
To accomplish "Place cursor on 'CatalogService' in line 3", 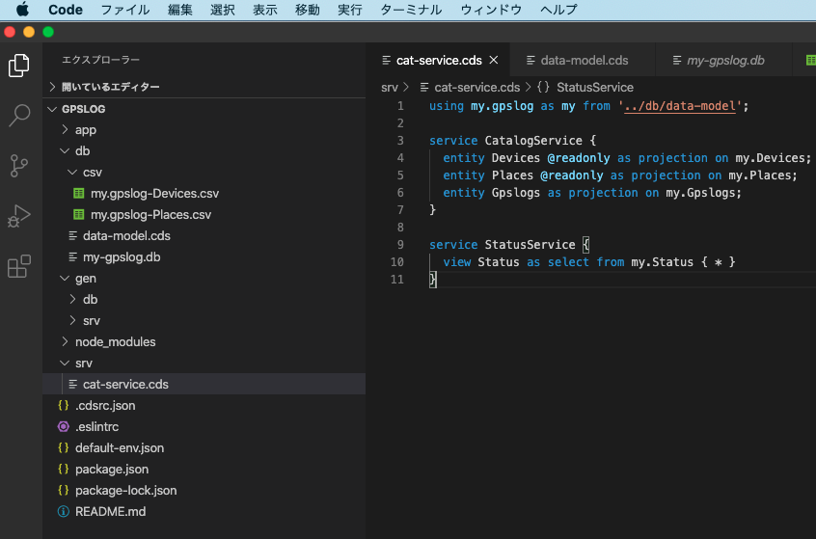I will click(x=533, y=141).
